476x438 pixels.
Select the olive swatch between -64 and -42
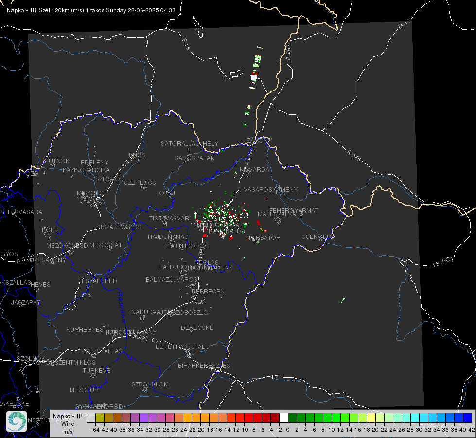(100, 418)
